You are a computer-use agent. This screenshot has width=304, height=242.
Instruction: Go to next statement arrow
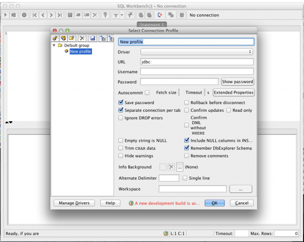[51, 15]
